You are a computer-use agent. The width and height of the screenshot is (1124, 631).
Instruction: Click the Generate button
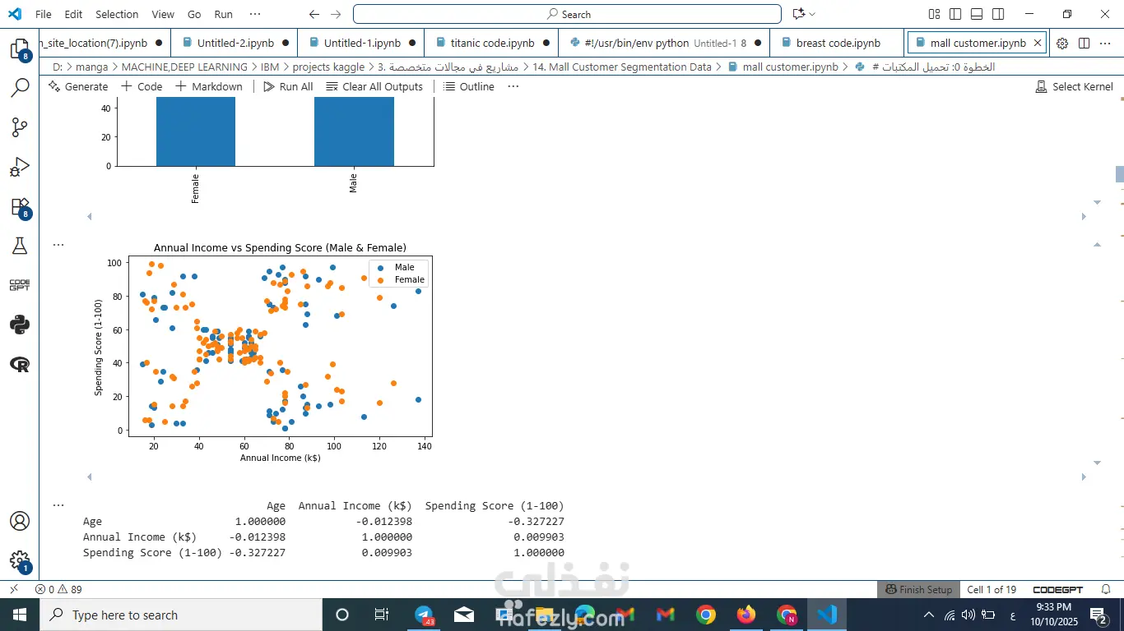point(78,86)
